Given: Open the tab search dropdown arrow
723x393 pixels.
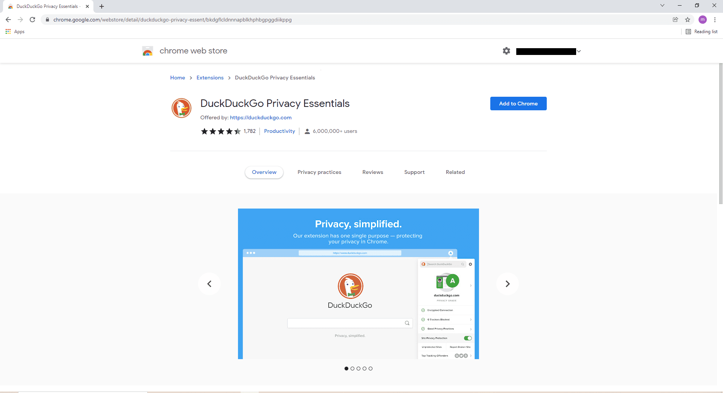Looking at the screenshot, I should [x=662, y=5].
